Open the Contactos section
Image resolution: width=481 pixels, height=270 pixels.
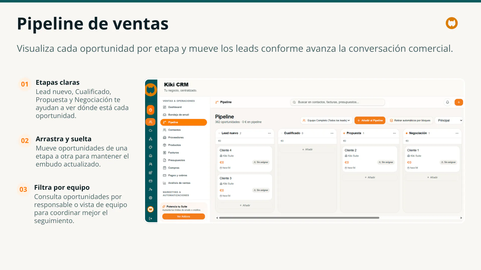(x=184, y=130)
